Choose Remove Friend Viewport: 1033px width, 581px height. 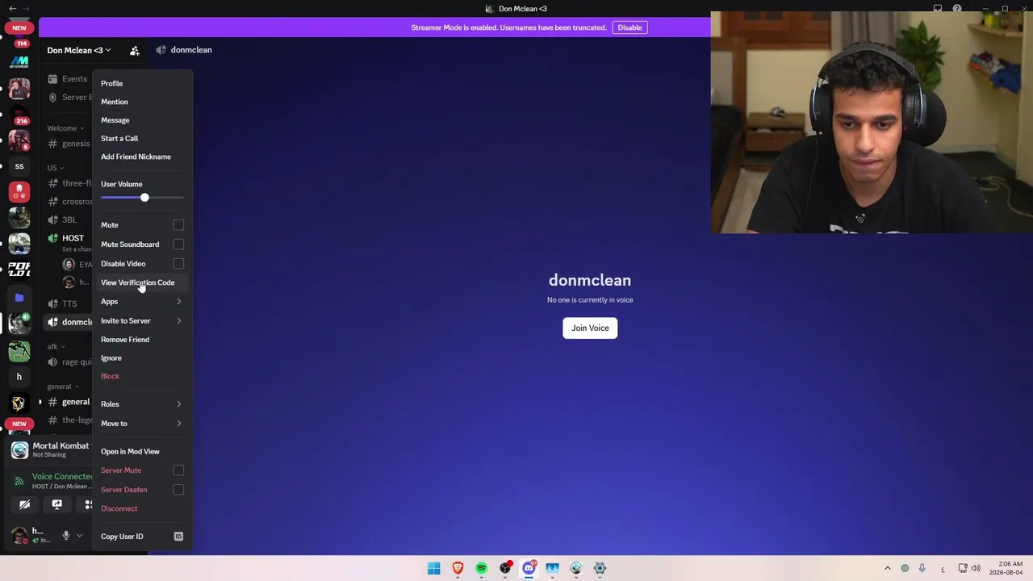click(141, 340)
